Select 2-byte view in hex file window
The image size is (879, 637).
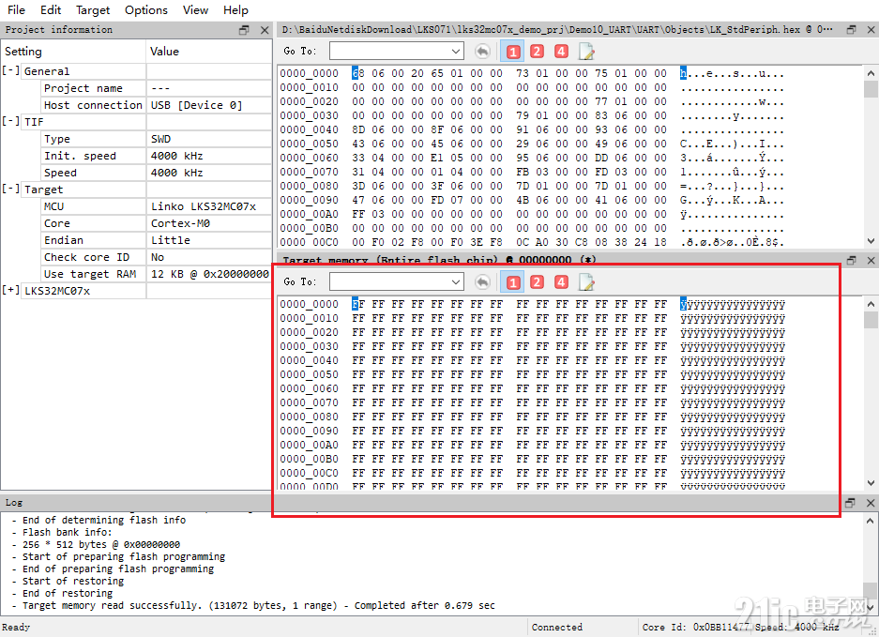pyautogui.click(x=537, y=52)
